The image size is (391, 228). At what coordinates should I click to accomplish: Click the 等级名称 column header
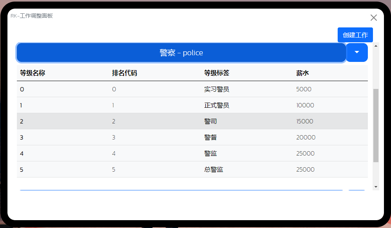click(x=33, y=73)
